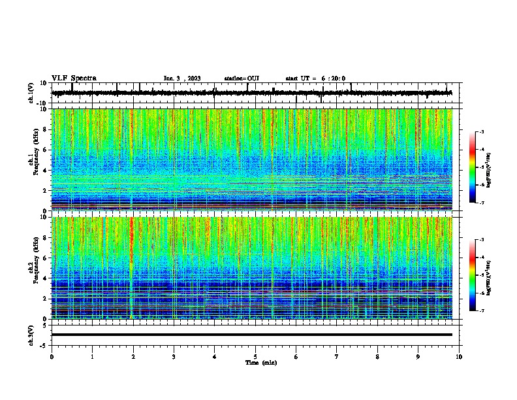Image resolution: width=517 pixels, height=400 pixels.
Task: Click the "8" kHz tick on ch.1 axis
Action: (x=45, y=129)
